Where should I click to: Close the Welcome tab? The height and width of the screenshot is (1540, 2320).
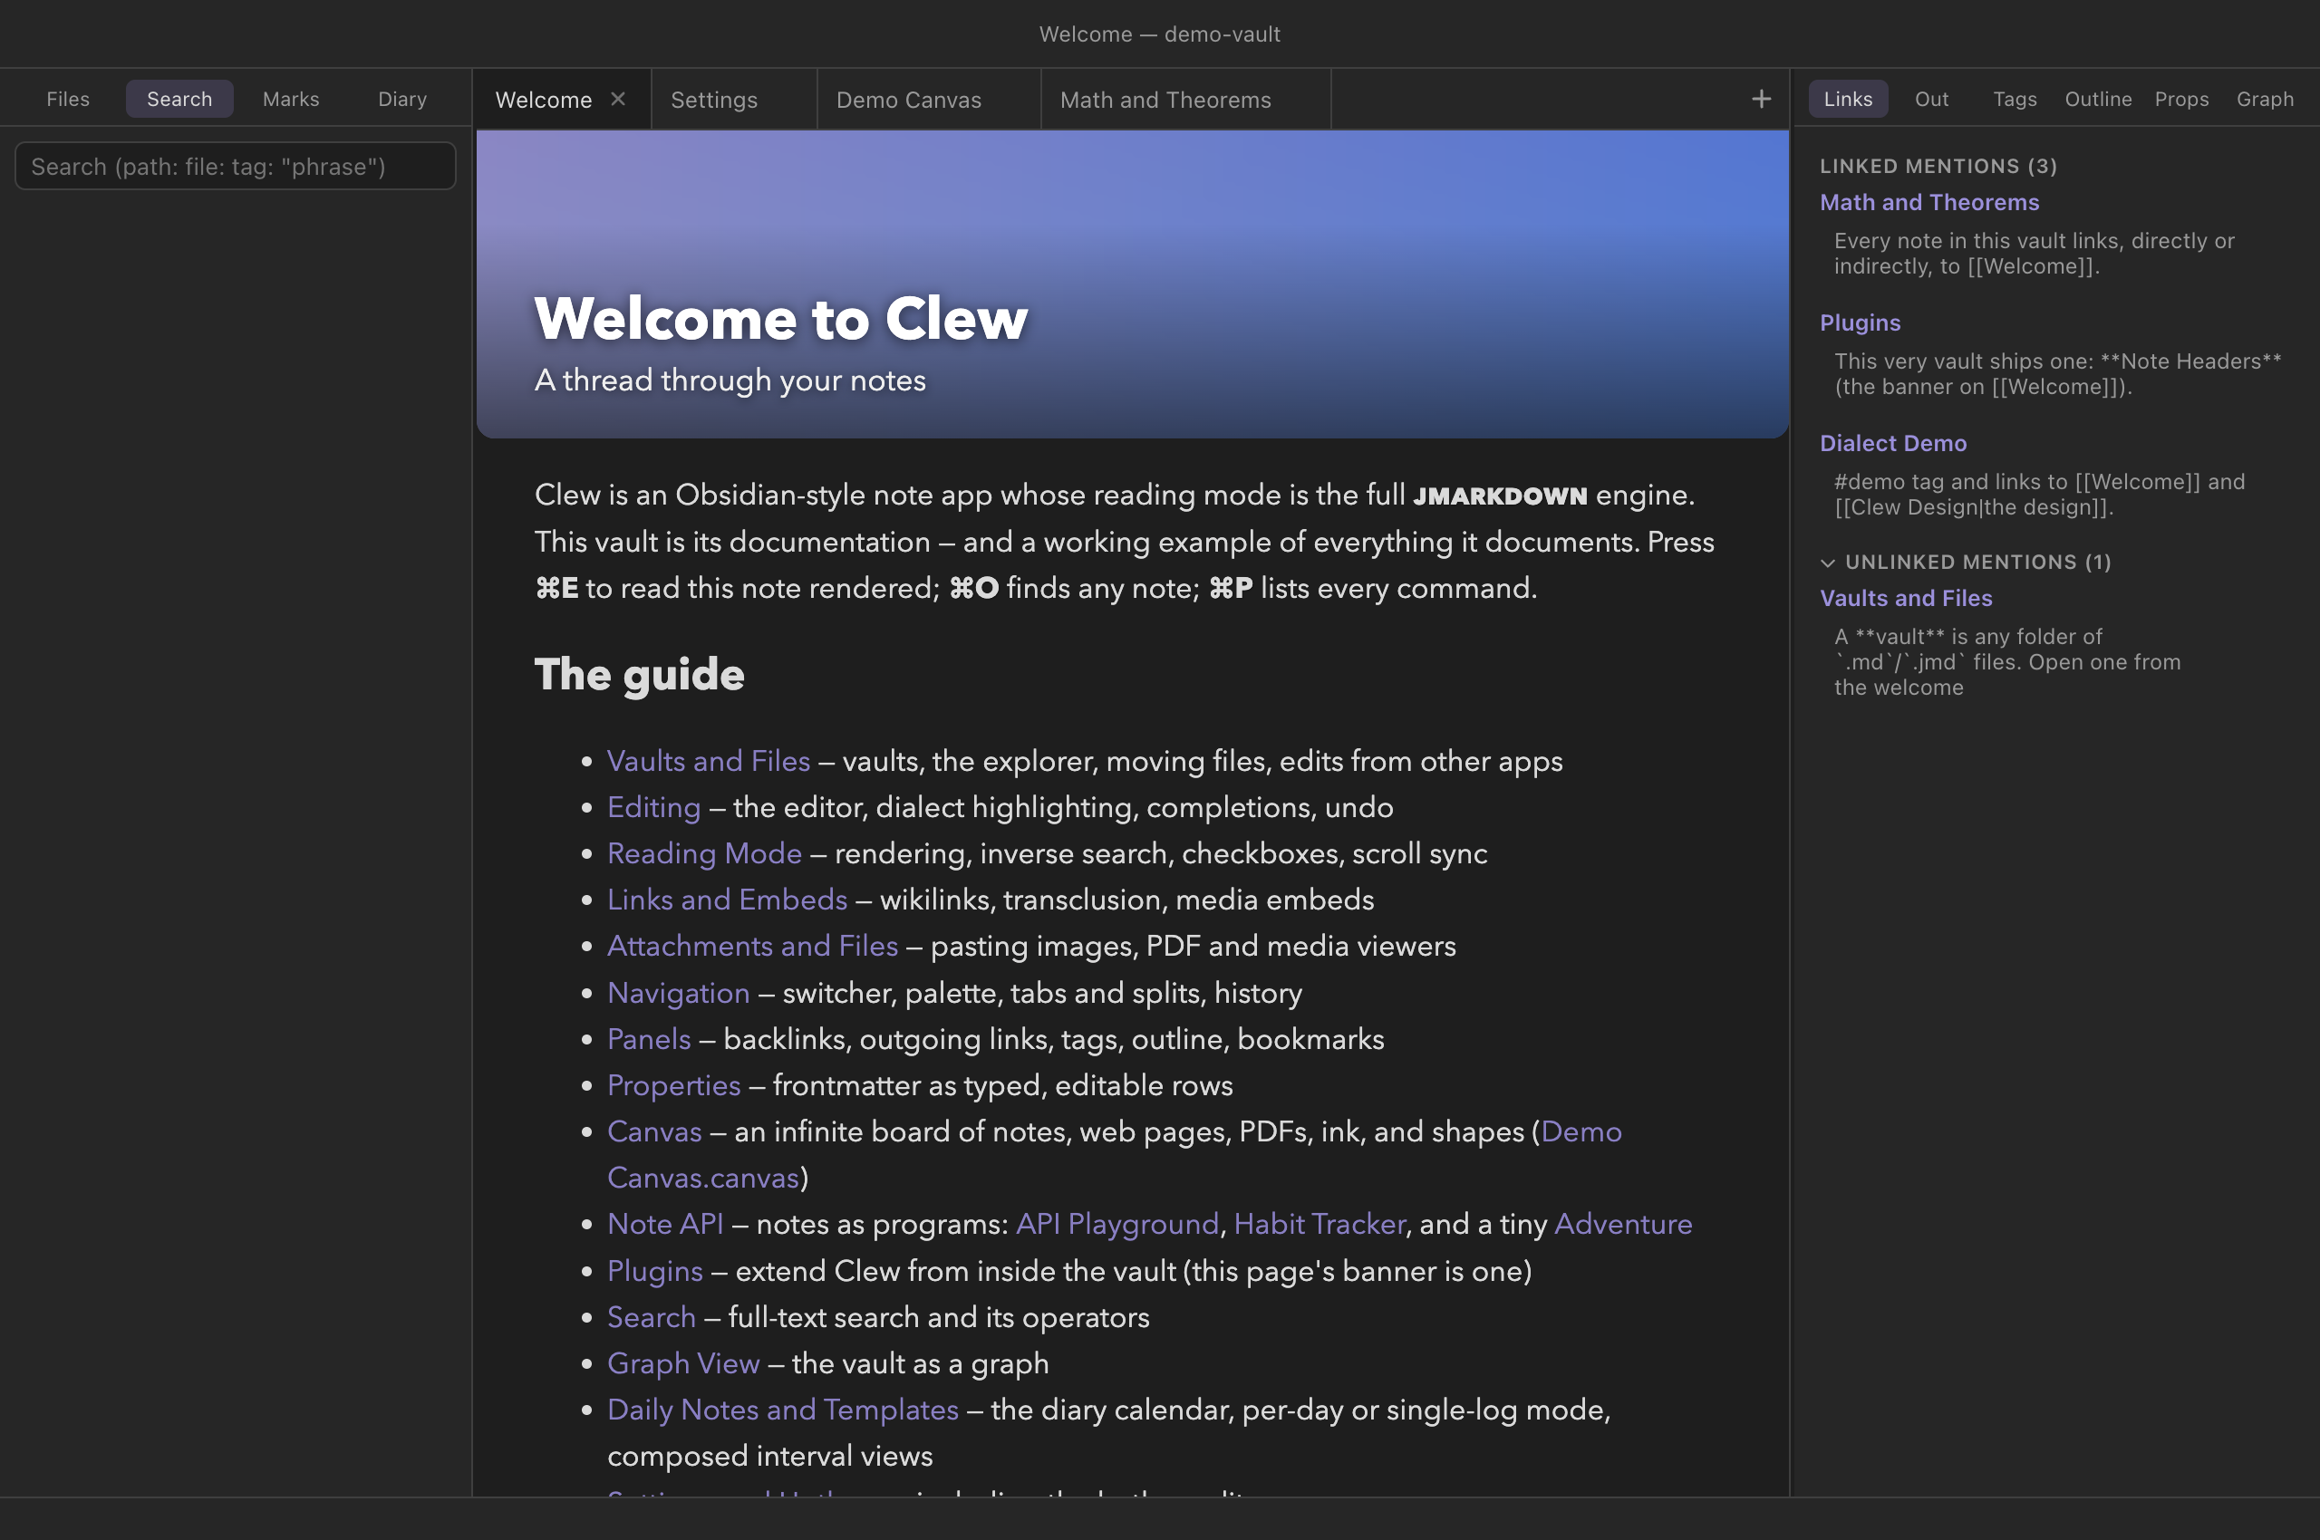coord(618,100)
